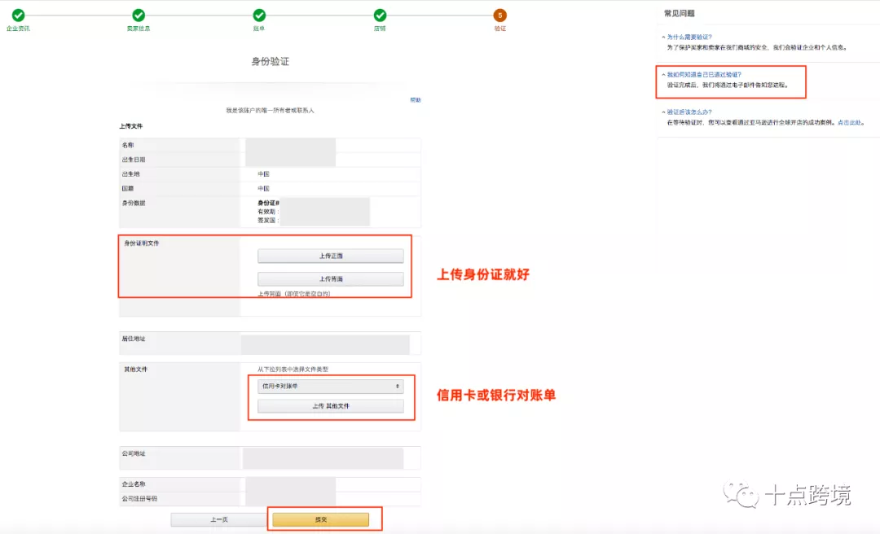The image size is (880, 534).
Task: Click the 上传文件 section title
Action: click(x=130, y=126)
